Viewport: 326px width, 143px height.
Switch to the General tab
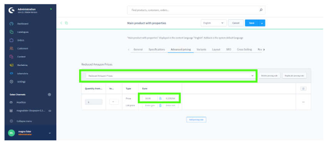[138, 50]
